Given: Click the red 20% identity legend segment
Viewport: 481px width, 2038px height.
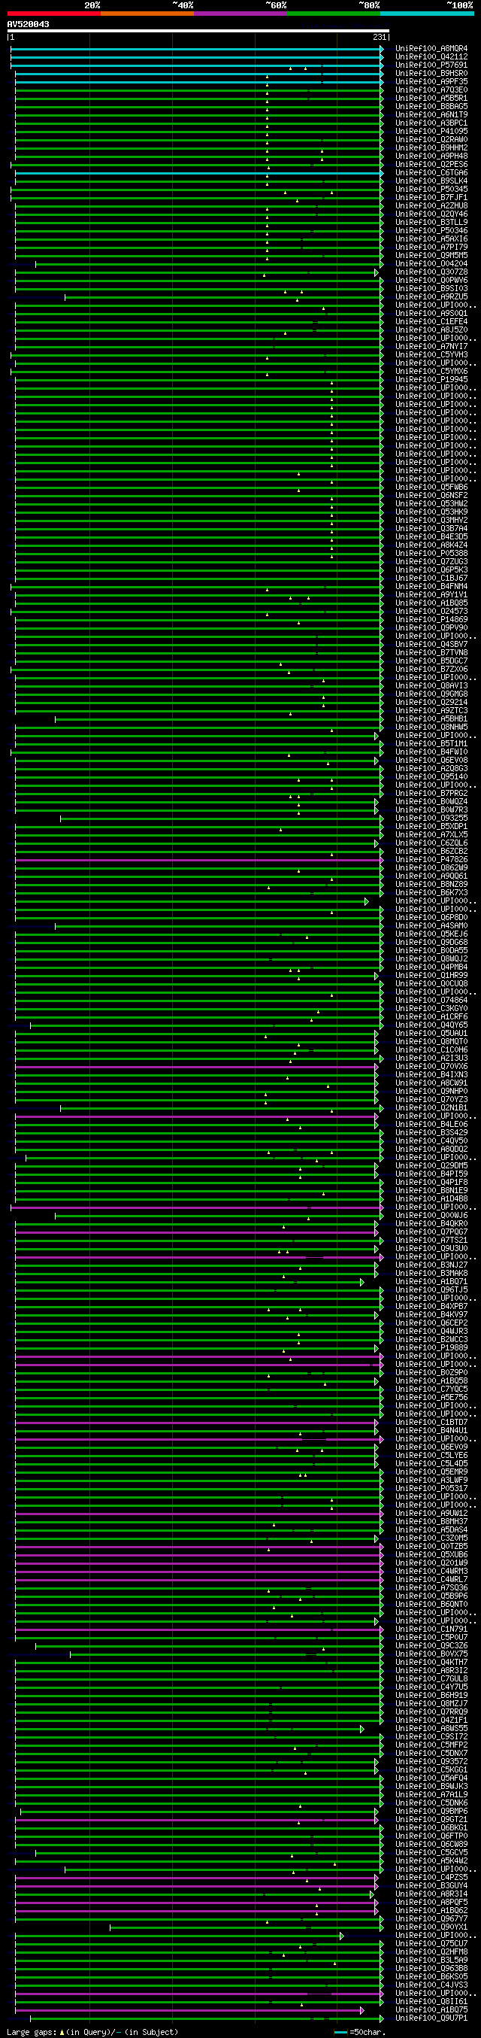Looking at the screenshot, I should [x=53, y=14].
